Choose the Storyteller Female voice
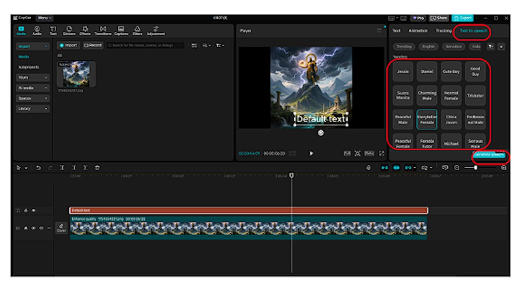Viewport: 520px width, 292px height. (427, 120)
